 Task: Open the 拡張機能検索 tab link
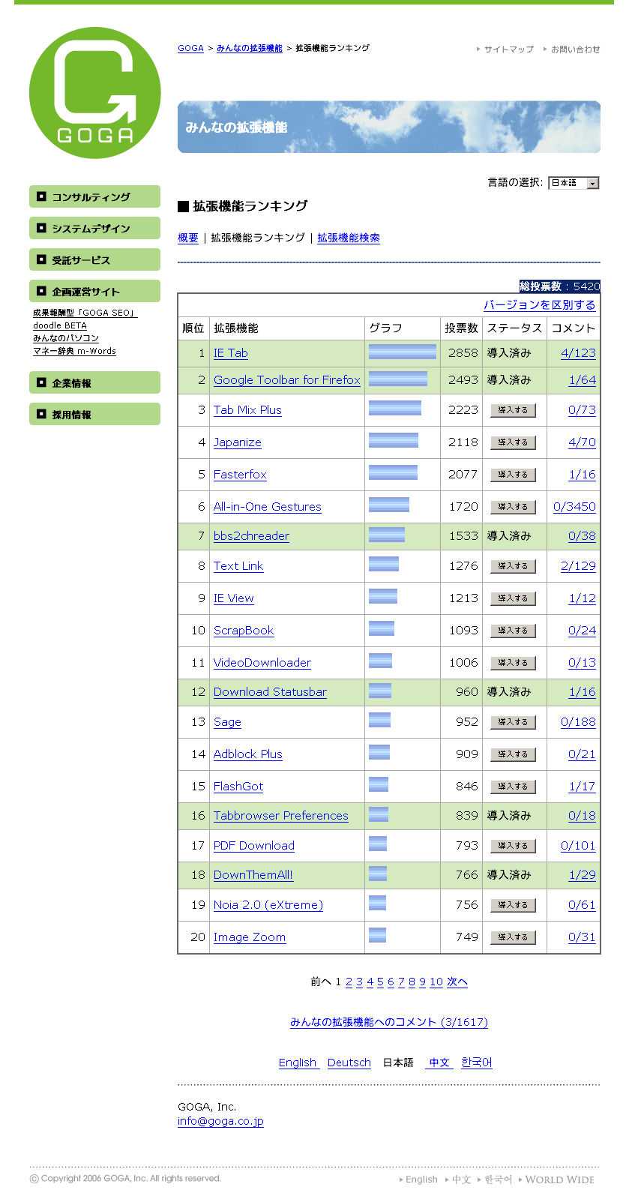click(348, 238)
